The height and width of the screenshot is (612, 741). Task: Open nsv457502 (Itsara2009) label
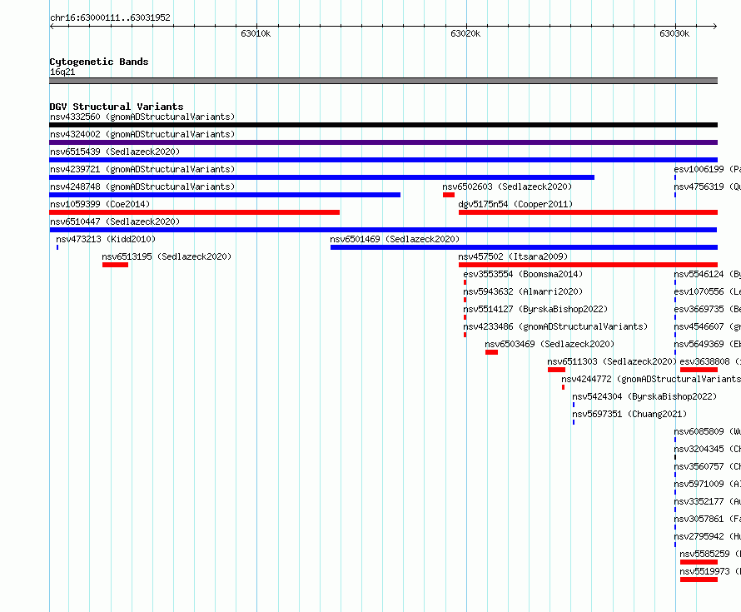(x=513, y=256)
